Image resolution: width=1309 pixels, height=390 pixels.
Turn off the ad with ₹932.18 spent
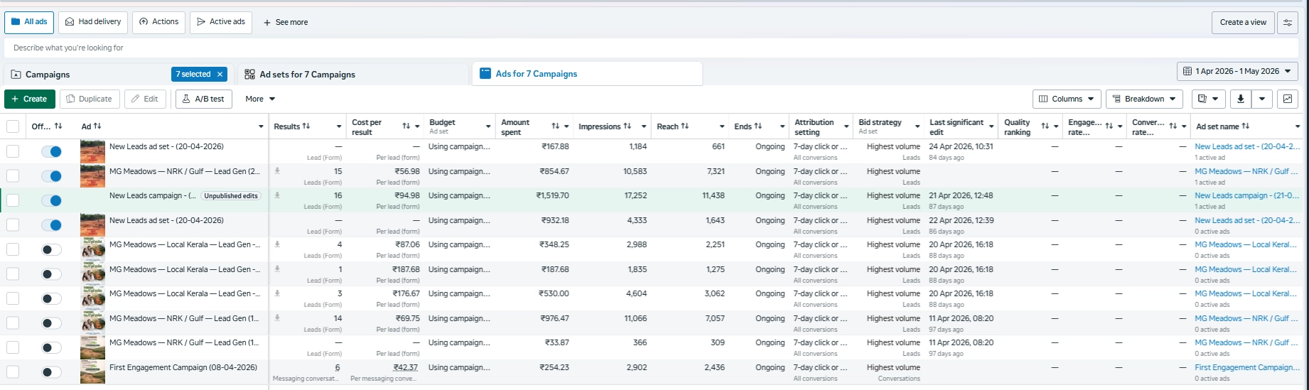click(51, 225)
